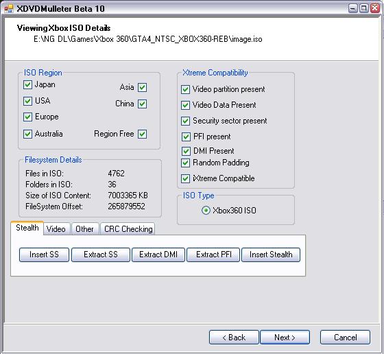Click the Extract DMI button
The image size is (384, 354).
tap(158, 255)
